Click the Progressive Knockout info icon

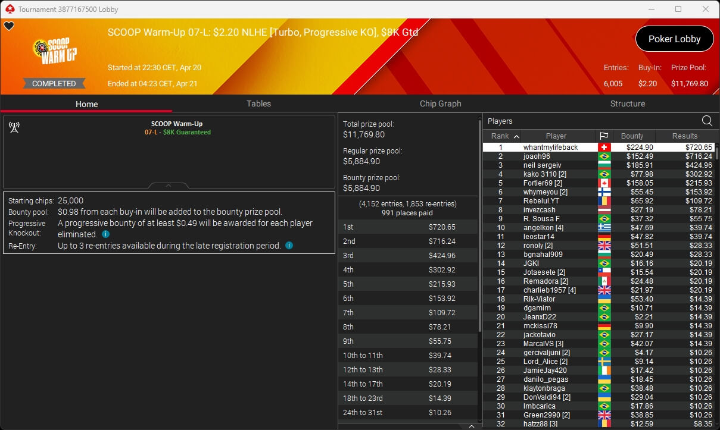coord(105,234)
